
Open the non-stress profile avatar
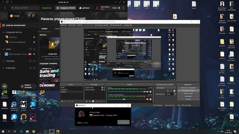97,8
